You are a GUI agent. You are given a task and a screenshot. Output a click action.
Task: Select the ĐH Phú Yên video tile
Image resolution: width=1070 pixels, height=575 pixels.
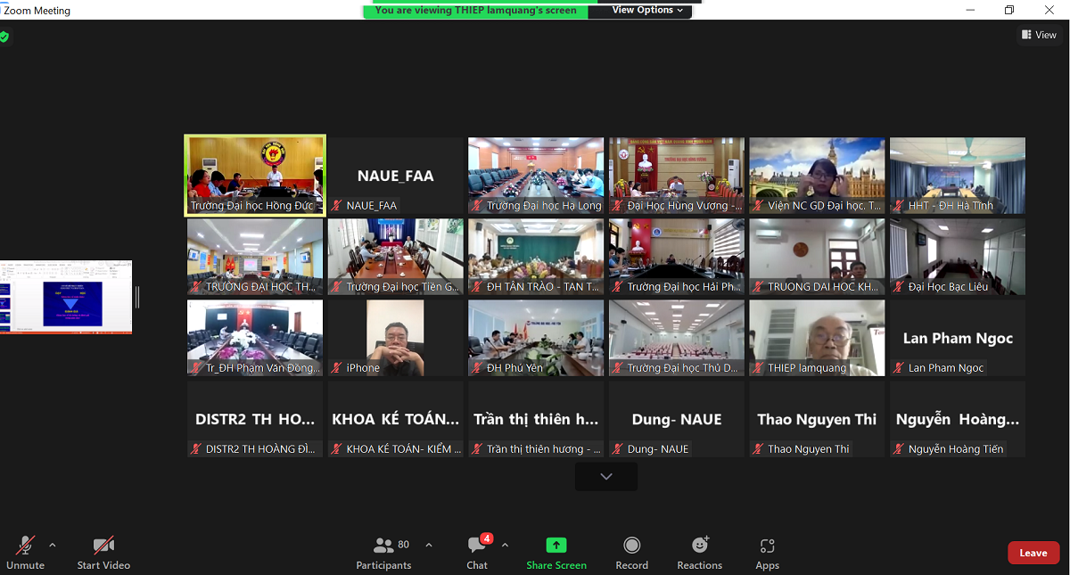click(x=536, y=338)
